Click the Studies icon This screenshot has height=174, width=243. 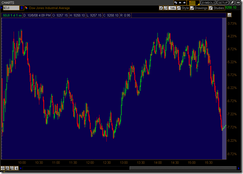click(211, 8)
